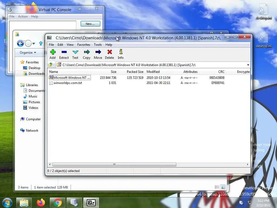The width and height of the screenshot is (277, 208).
Task: Click the top desktop.ini desktop icon
Action: pos(264,11)
